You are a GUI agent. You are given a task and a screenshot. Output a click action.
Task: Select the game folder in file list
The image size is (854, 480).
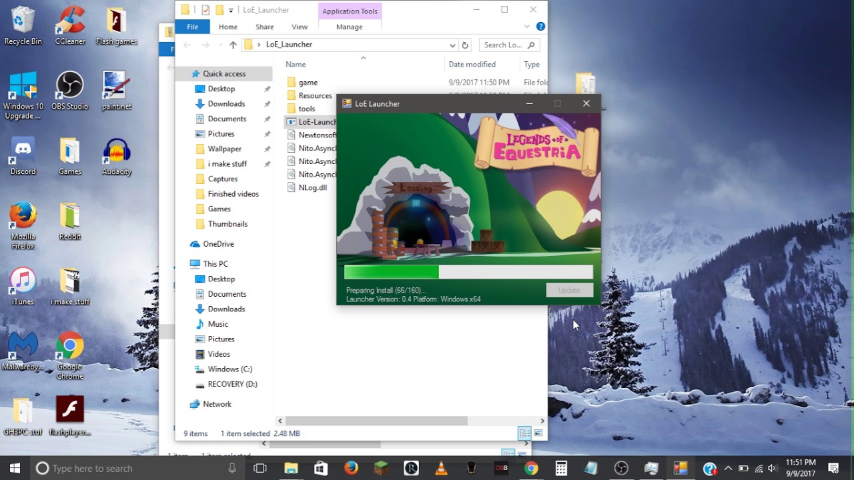coord(308,83)
